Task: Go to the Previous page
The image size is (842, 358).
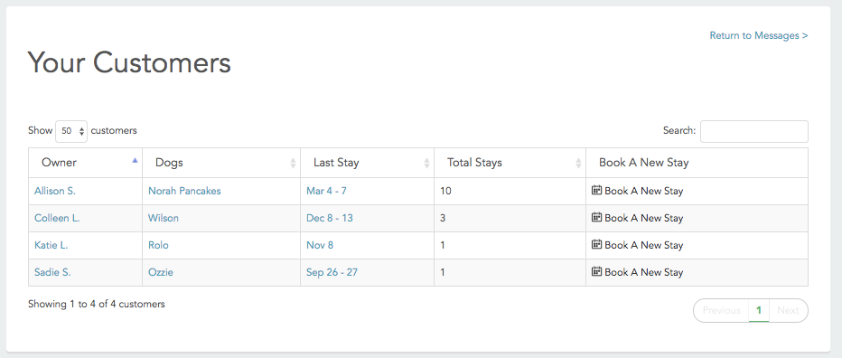Action: click(x=721, y=311)
